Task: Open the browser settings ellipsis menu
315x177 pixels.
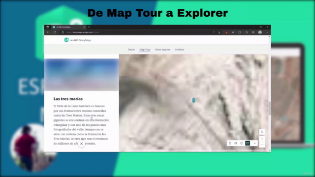Action: tap(267, 32)
